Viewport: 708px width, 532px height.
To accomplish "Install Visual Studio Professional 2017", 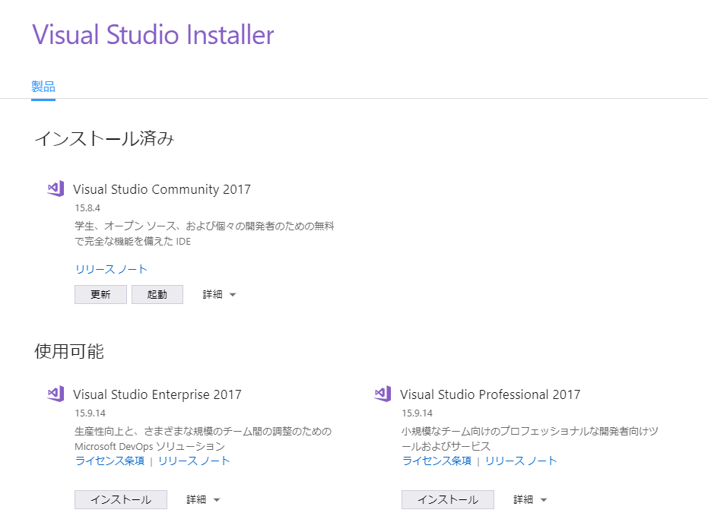I will coord(448,499).
